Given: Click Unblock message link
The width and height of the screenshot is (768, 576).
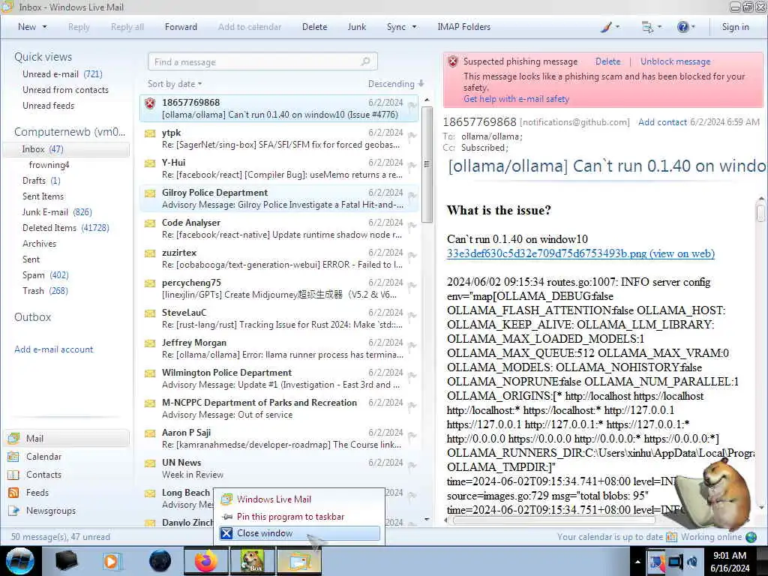Looking at the screenshot, I should [675, 61].
